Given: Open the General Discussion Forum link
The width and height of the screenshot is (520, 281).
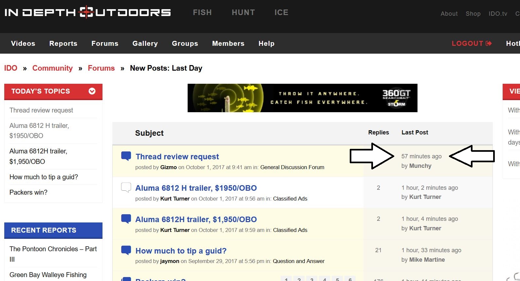Looking at the screenshot, I should tap(292, 167).
